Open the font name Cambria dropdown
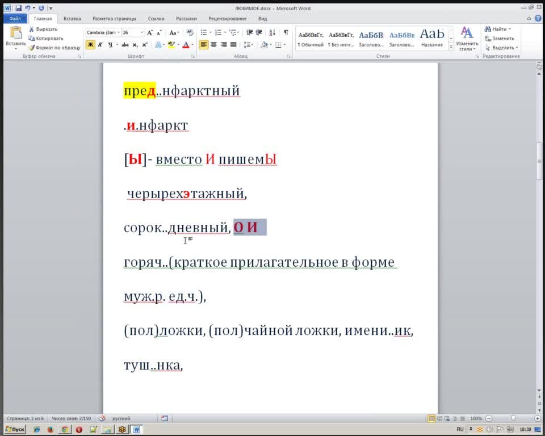Screen dimensions: 545x436 (119, 33)
